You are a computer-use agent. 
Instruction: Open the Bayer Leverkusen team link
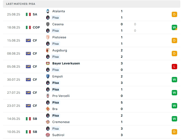66,63
